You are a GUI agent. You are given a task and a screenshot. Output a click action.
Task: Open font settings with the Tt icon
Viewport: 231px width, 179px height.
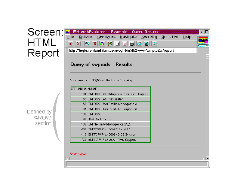tap(95, 44)
